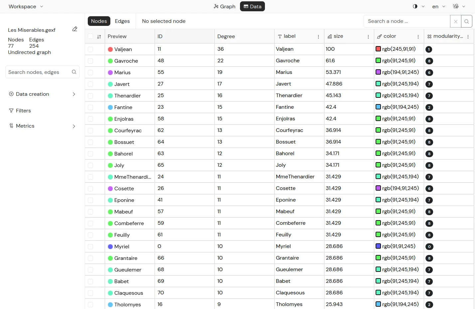Open the Workspace dropdown
Viewport: 475px width, 309px height.
(x=26, y=6)
